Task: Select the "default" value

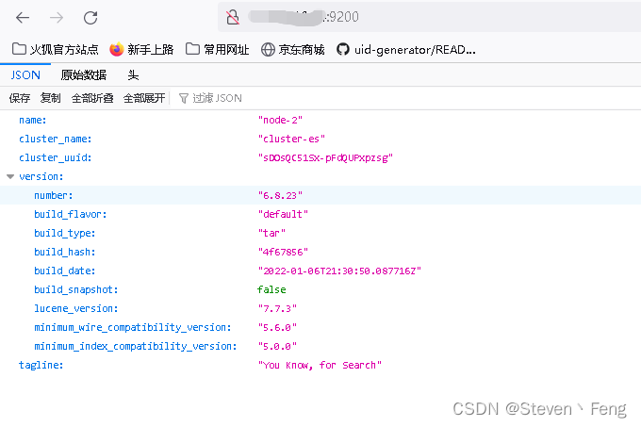Action: tap(283, 214)
